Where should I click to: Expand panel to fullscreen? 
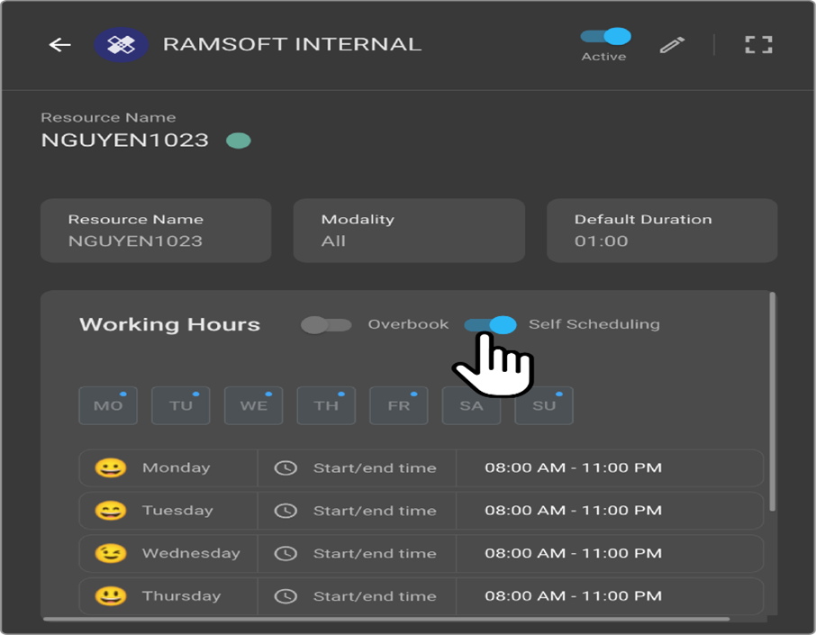click(x=758, y=45)
